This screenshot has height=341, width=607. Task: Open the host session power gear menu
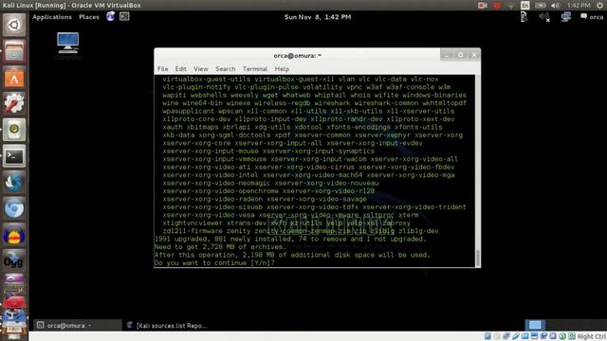point(600,5)
